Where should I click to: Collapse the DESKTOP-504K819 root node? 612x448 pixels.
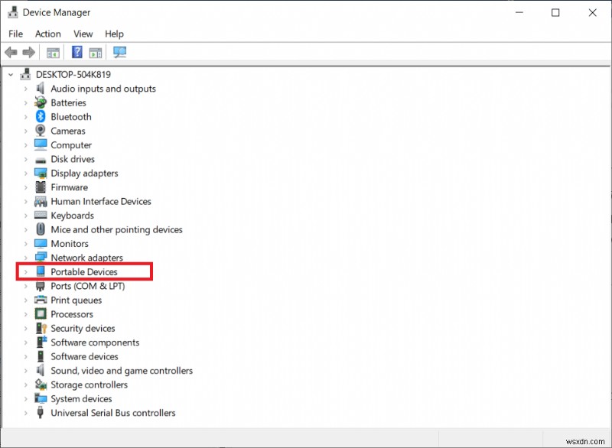11,74
